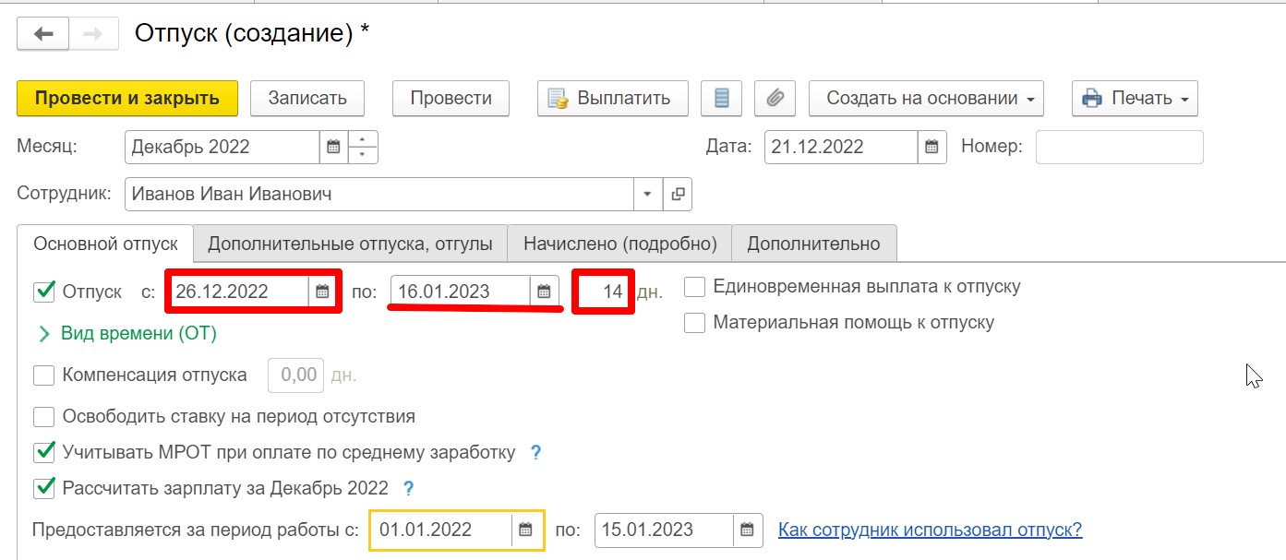Open the Дополнительно tab
Screen dimensions: 1286x560
point(813,244)
